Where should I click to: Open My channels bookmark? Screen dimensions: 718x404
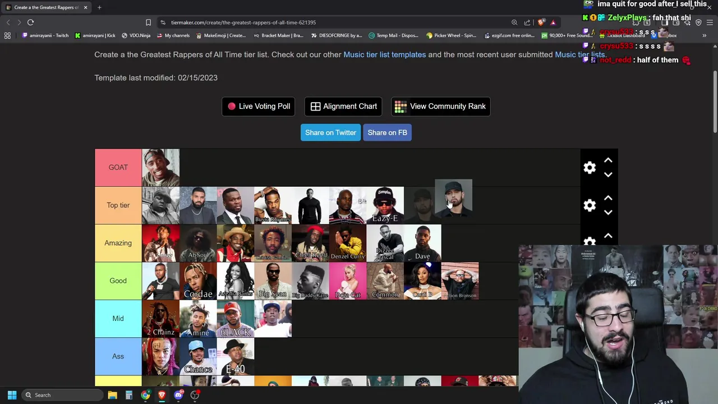(173, 35)
